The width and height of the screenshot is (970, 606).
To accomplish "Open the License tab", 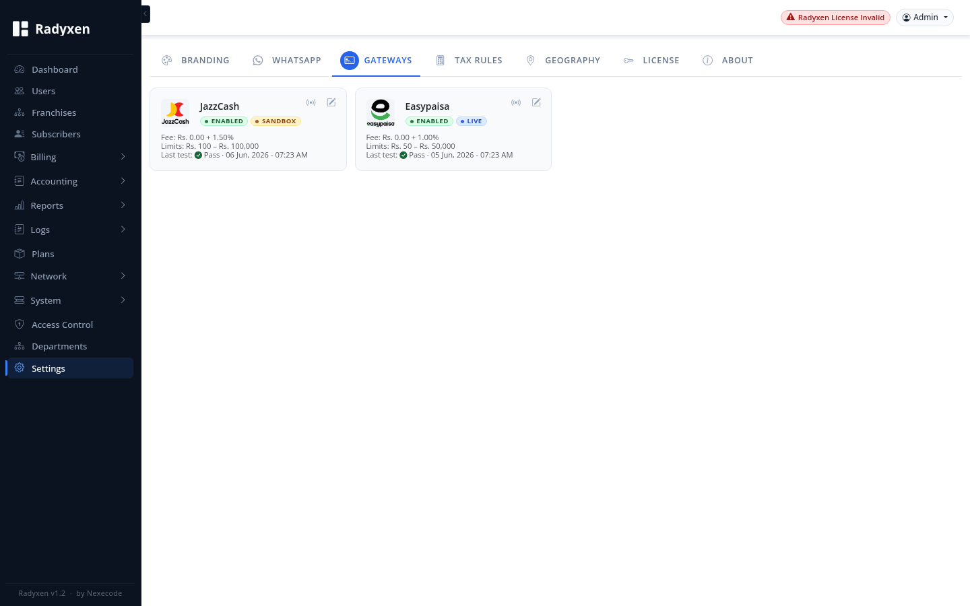I will pyautogui.click(x=651, y=61).
